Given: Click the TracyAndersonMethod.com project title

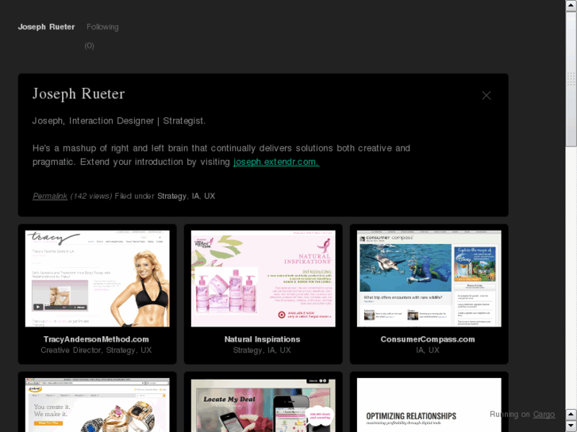Looking at the screenshot, I should pyautogui.click(x=96, y=339).
